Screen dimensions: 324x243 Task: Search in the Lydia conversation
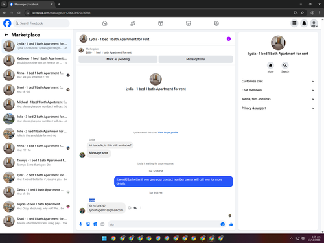coord(285,65)
